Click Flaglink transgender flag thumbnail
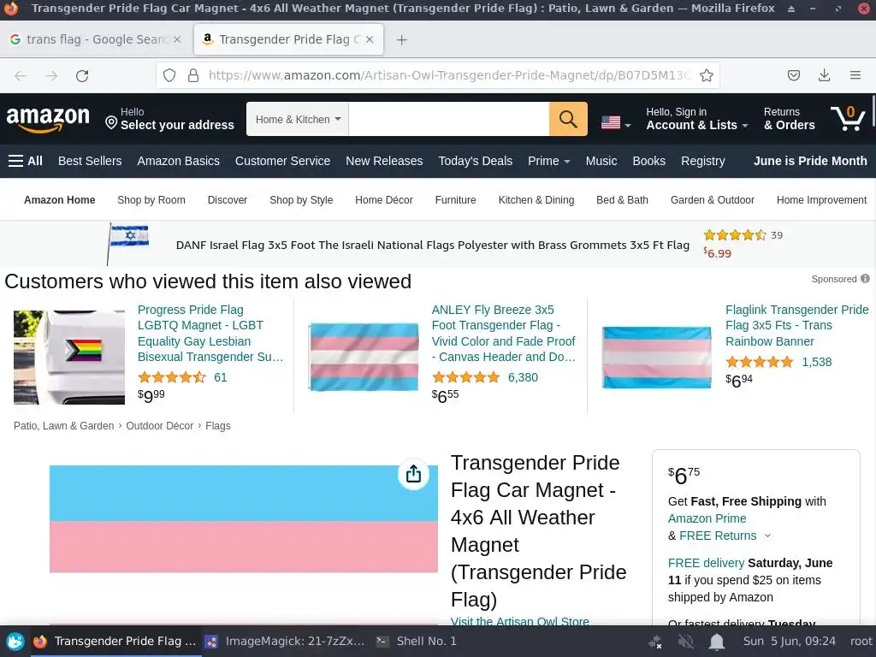 click(x=656, y=358)
